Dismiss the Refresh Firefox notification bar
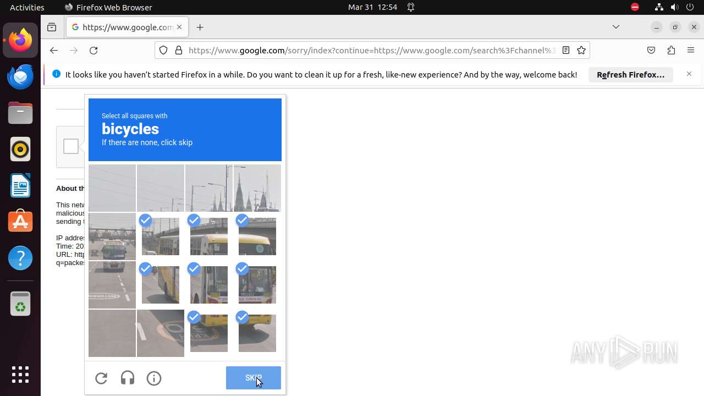 (x=689, y=74)
